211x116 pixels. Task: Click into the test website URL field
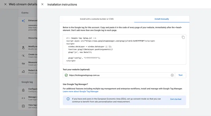[119, 75]
